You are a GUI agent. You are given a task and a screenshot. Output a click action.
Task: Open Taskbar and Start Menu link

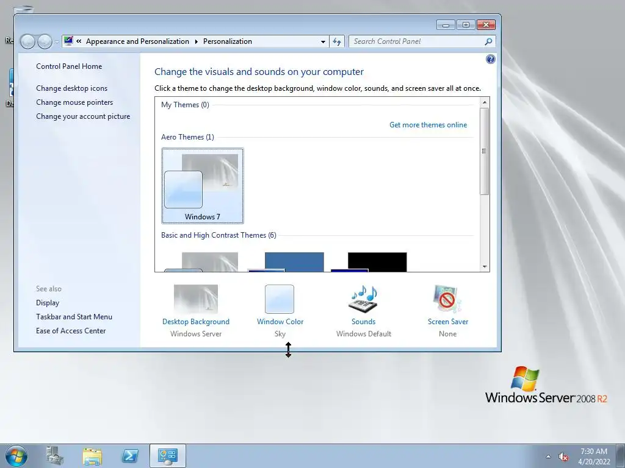tap(74, 317)
